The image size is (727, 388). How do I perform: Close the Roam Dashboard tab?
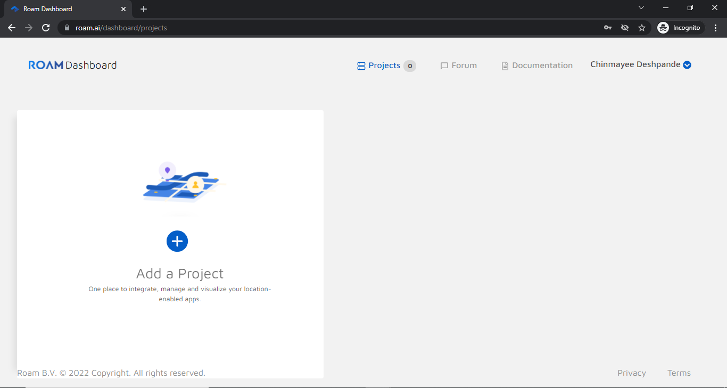click(123, 9)
